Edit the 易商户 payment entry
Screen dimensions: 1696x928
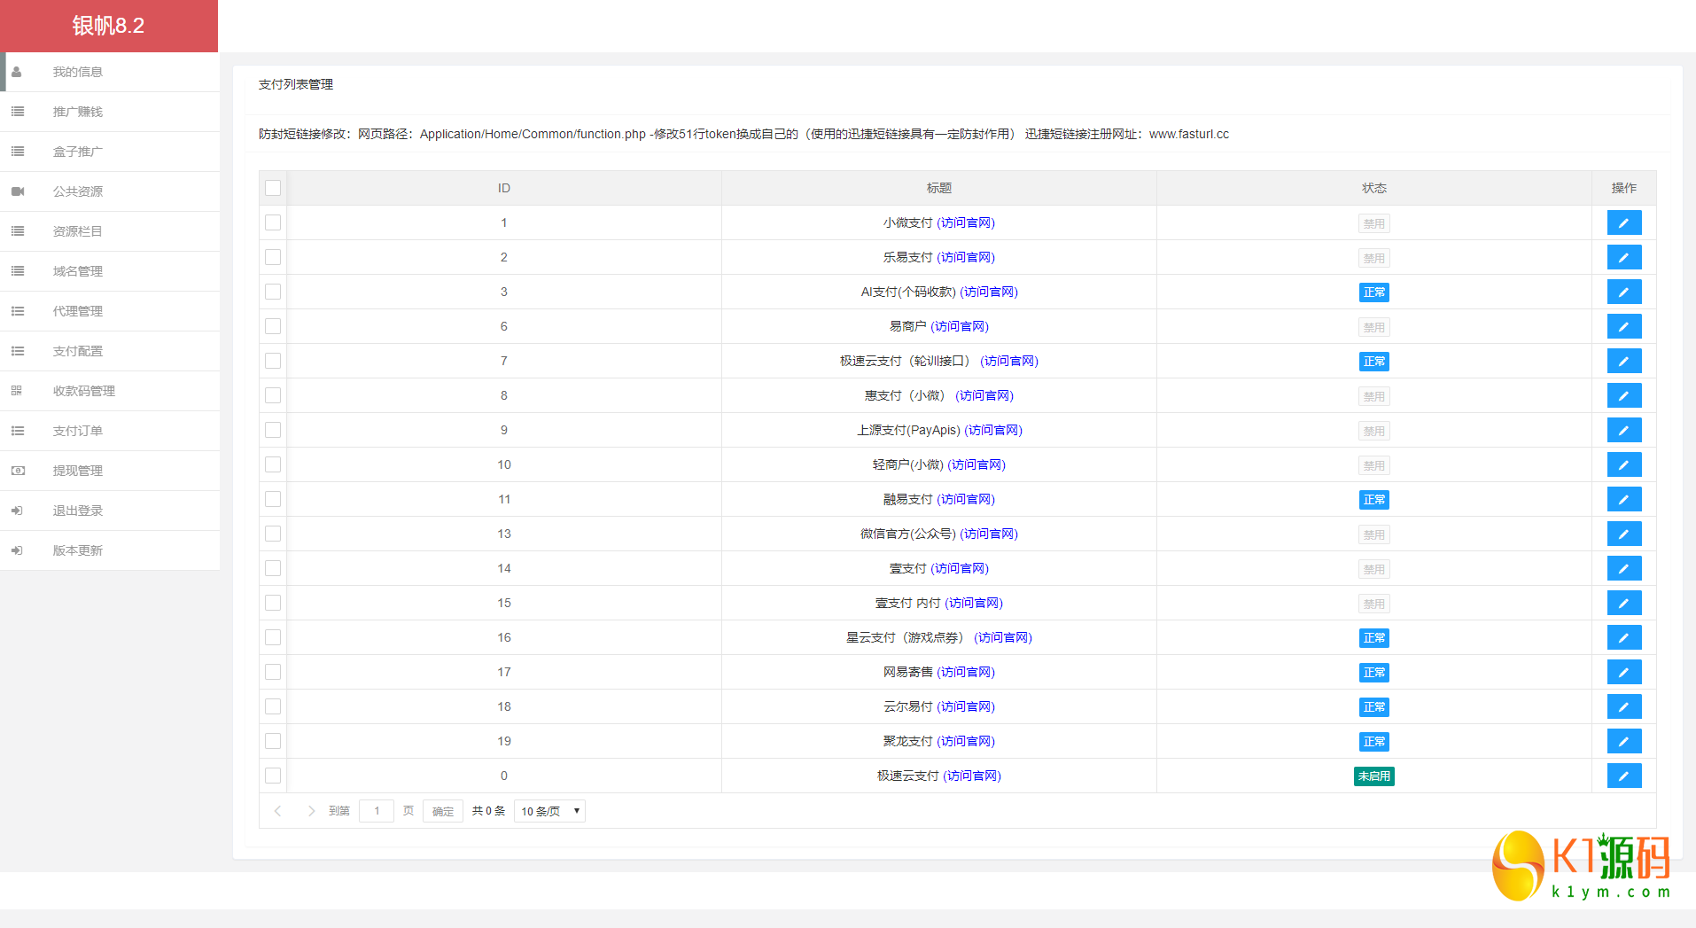(x=1623, y=326)
